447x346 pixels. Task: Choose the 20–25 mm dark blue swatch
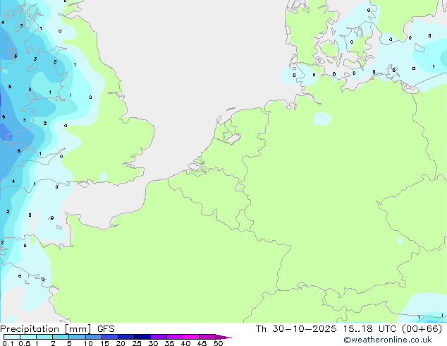click(125, 337)
